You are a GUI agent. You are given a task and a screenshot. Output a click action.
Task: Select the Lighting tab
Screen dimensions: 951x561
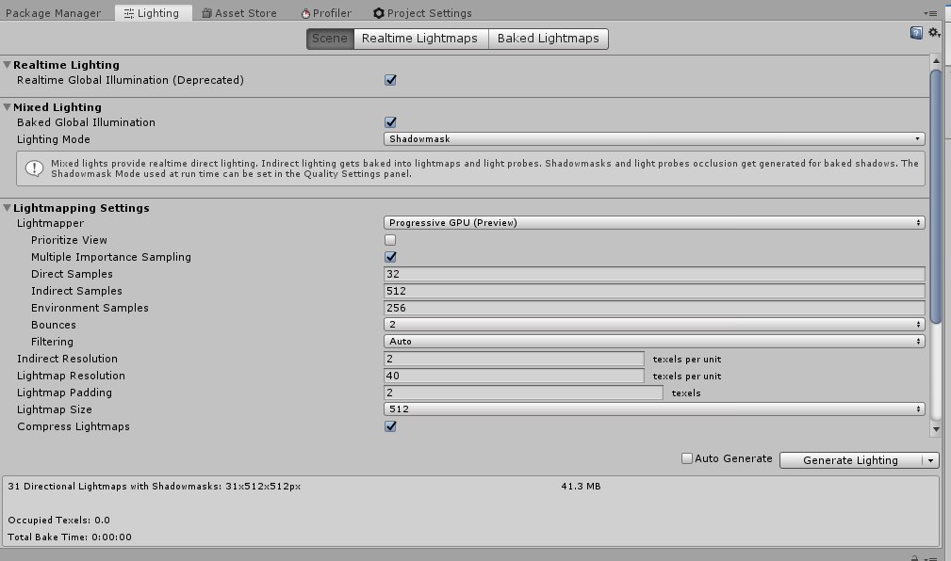click(154, 13)
